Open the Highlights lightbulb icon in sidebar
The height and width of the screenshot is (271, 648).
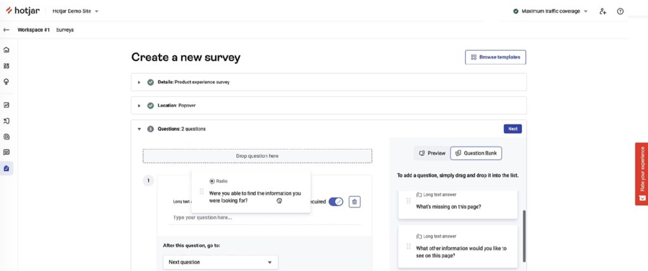6,81
